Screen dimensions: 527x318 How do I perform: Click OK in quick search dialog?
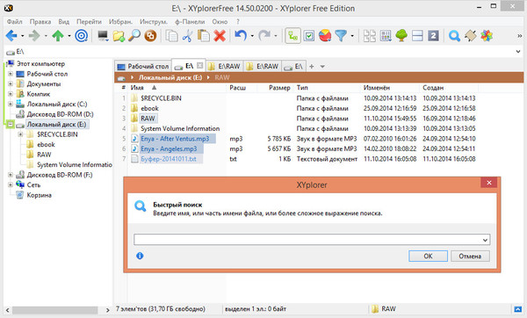point(428,256)
